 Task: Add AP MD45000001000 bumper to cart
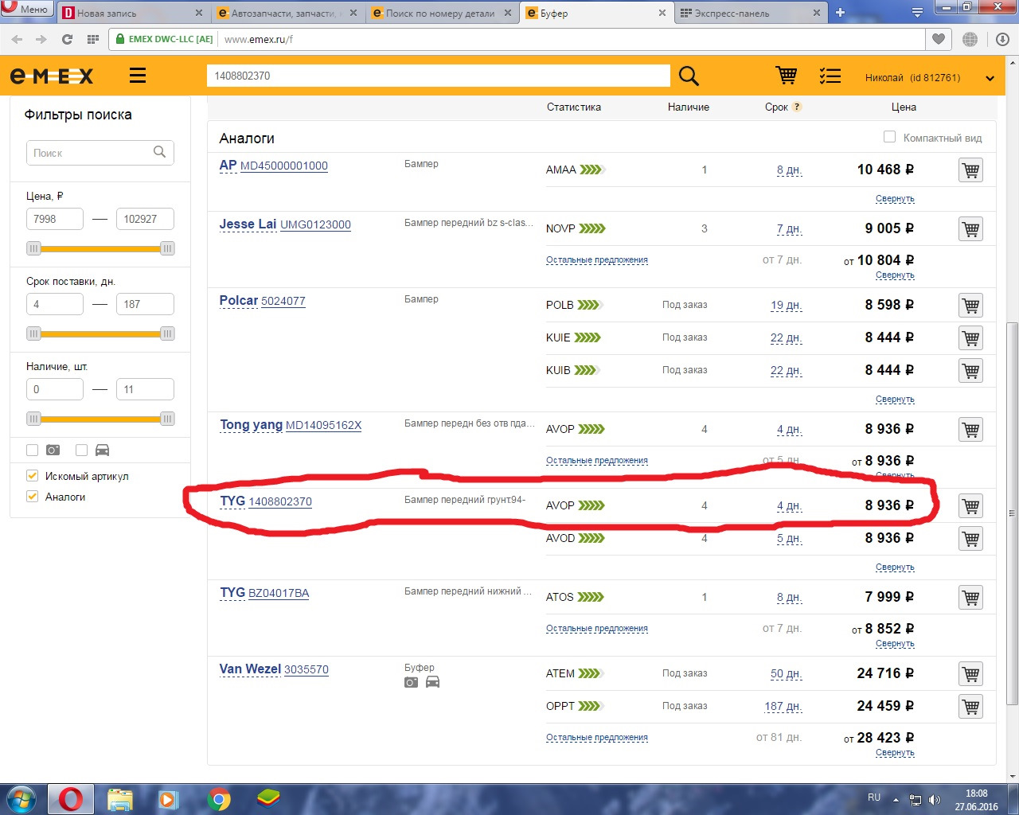pos(971,170)
